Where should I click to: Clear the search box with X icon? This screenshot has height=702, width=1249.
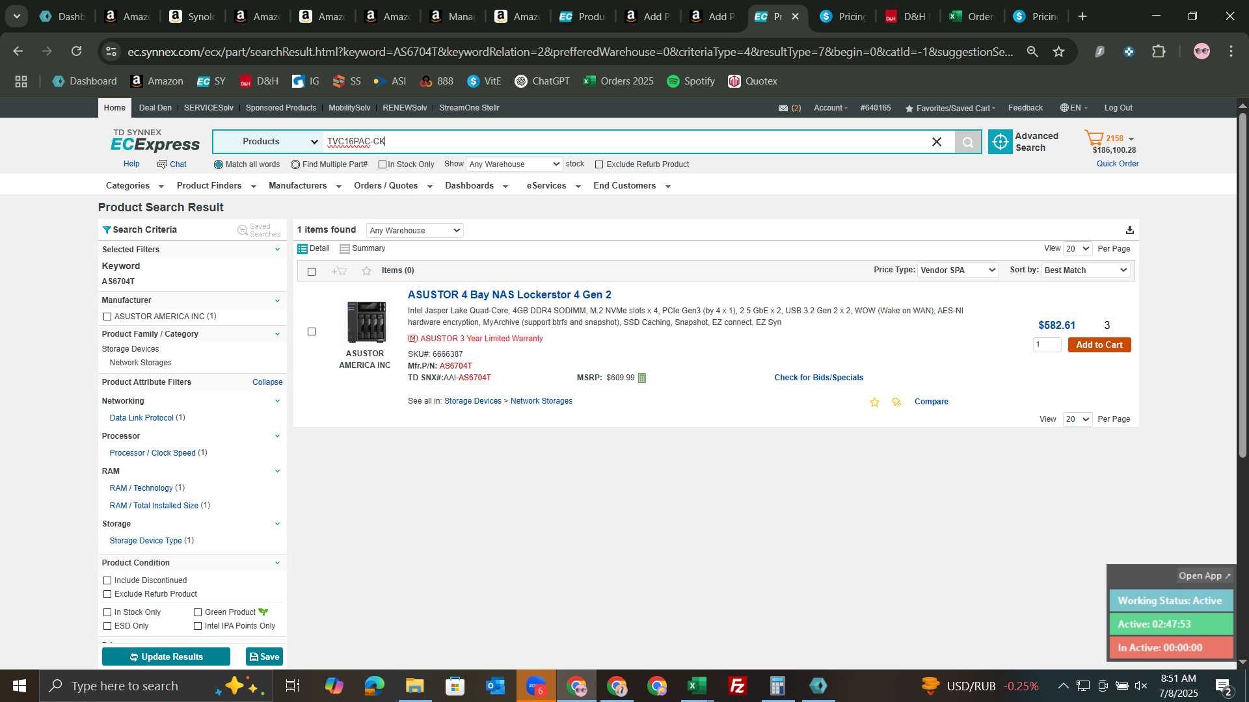click(x=937, y=142)
